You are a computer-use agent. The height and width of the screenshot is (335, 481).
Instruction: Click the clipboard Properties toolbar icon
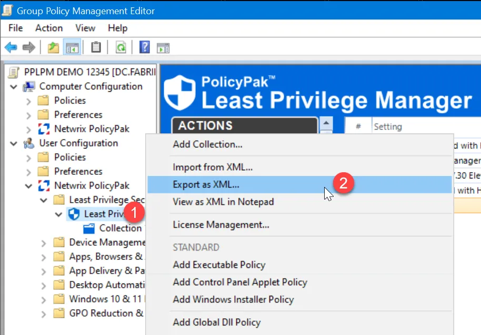(96, 48)
